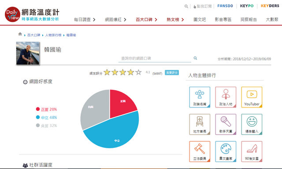Open the 網路爆紅 menu label
Image resolution: width=282 pixels, height=169 pixels.
coord(113,19)
